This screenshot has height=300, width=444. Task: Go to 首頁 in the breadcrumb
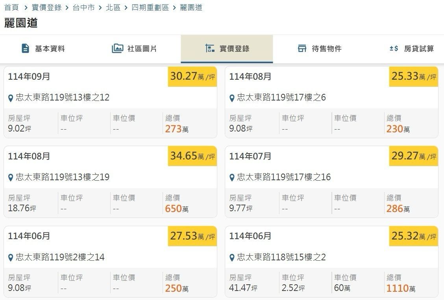pyautogui.click(x=11, y=7)
